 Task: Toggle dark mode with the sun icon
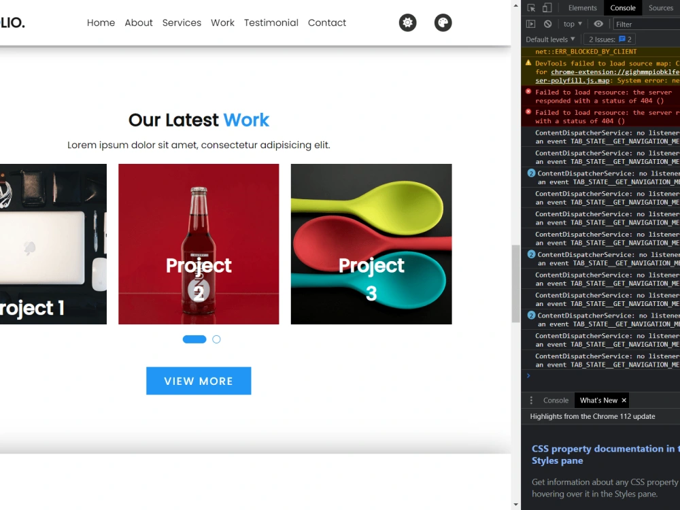click(x=407, y=22)
